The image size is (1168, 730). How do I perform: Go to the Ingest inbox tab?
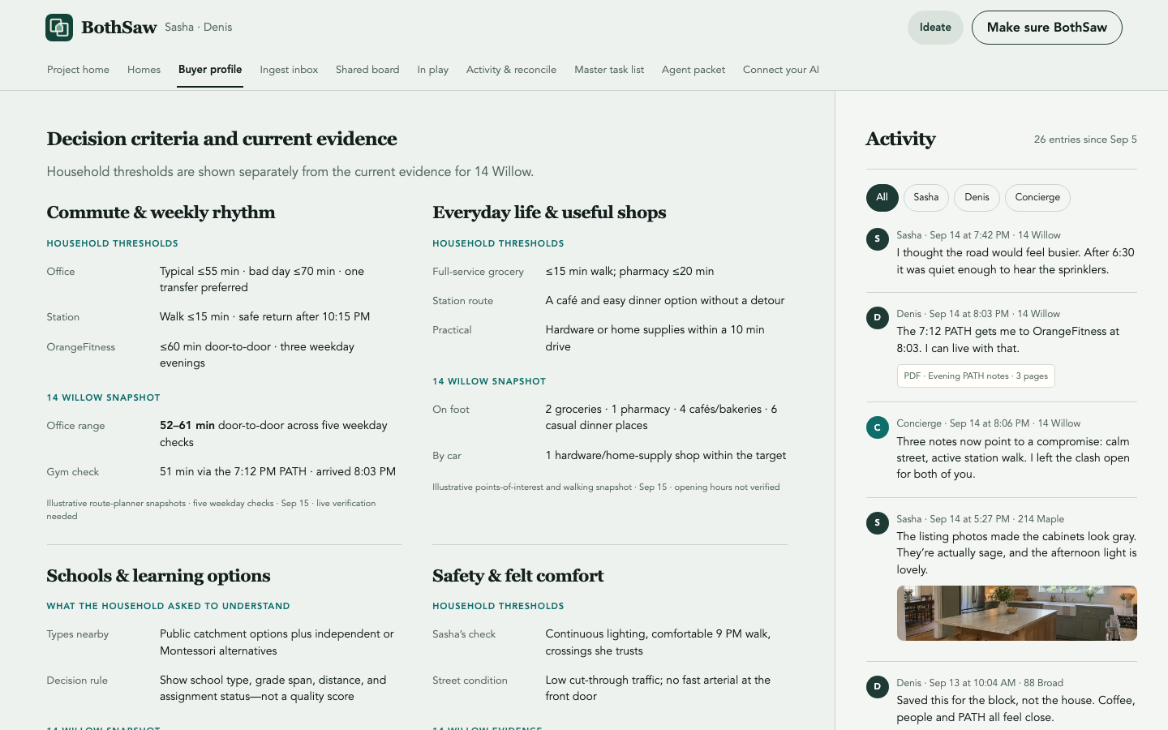point(289,70)
